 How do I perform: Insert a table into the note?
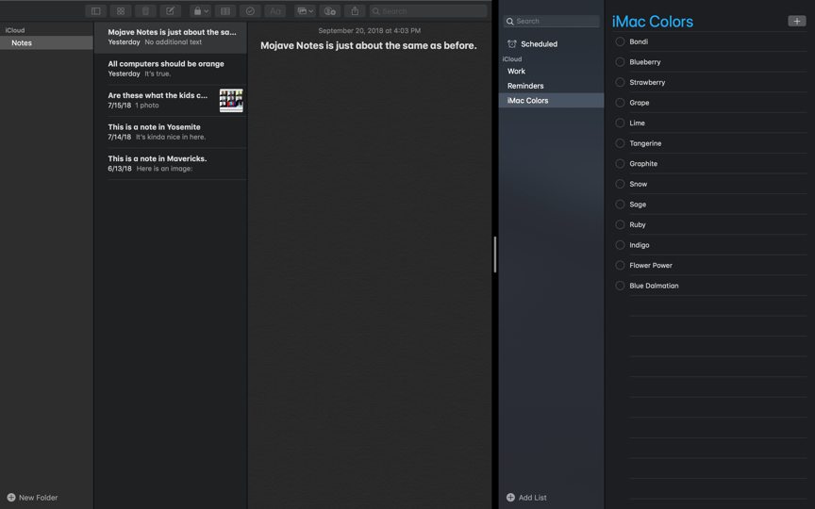[225, 11]
